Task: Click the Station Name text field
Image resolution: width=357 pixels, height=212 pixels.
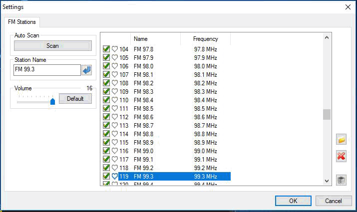Action: pos(47,70)
